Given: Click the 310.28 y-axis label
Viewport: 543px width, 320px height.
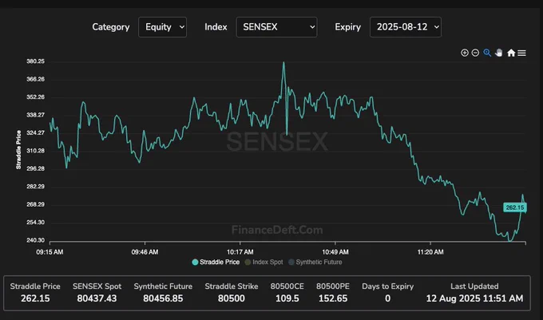Looking at the screenshot, I should (x=35, y=151).
